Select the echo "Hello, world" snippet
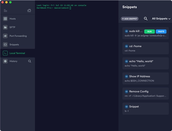 [x=145, y=63]
